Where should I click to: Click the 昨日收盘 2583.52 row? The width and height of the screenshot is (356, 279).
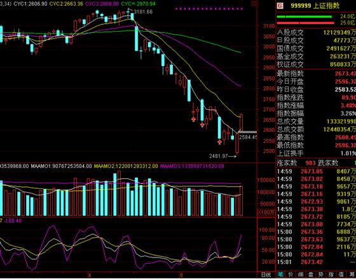[x=317, y=89]
